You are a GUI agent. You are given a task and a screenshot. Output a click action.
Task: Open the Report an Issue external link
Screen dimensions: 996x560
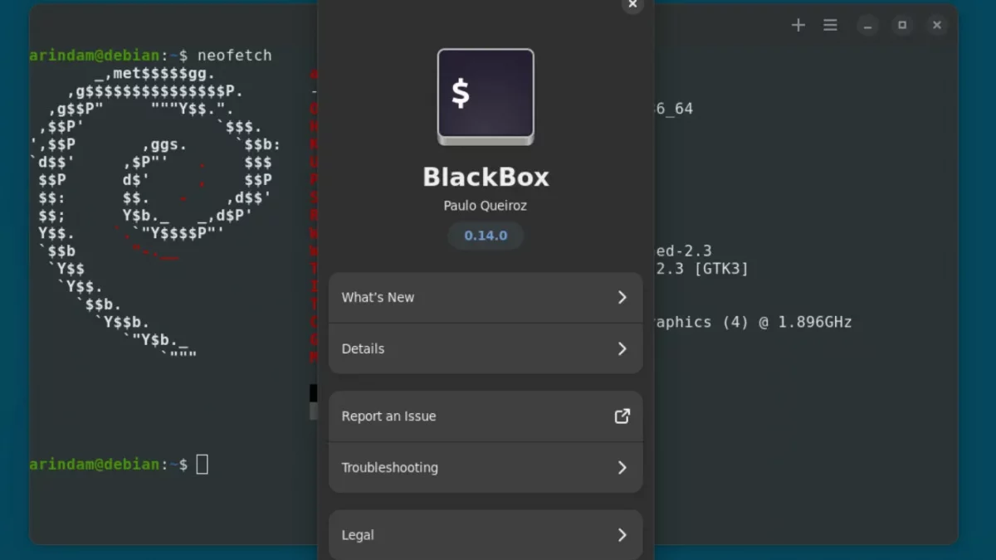[x=486, y=416]
